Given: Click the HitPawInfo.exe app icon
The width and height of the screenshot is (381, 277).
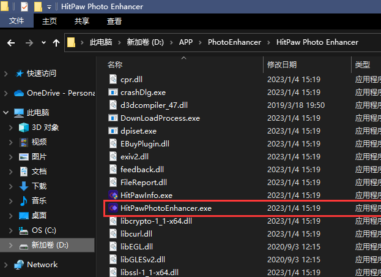Looking at the screenshot, I should click(x=113, y=195).
